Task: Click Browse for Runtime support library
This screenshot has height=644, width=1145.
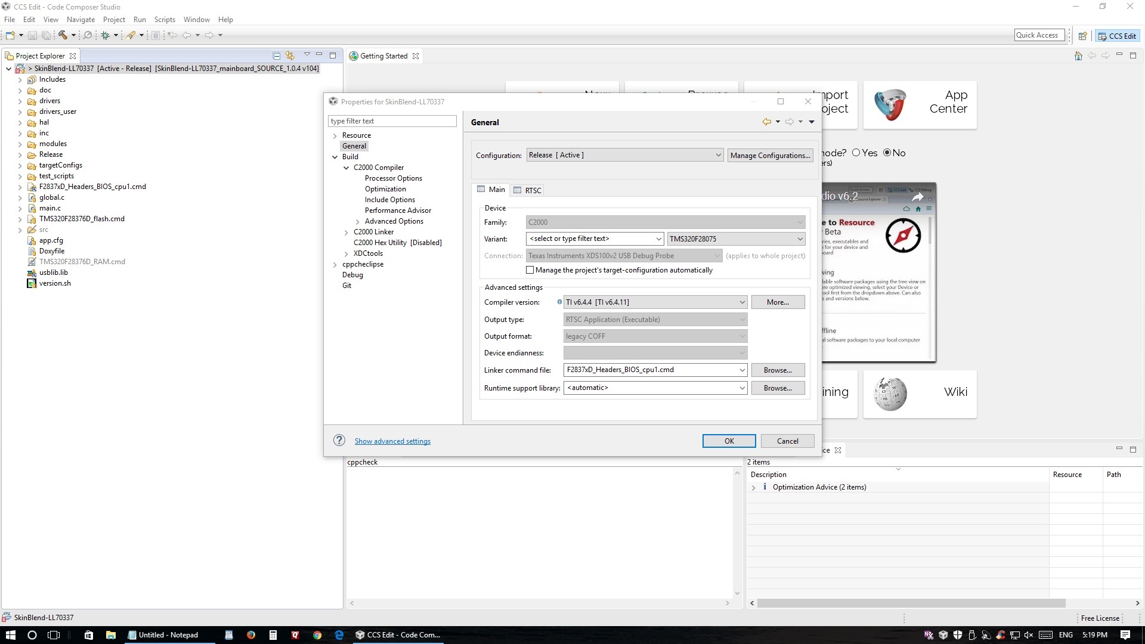Action: pyautogui.click(x=778, y=388)
